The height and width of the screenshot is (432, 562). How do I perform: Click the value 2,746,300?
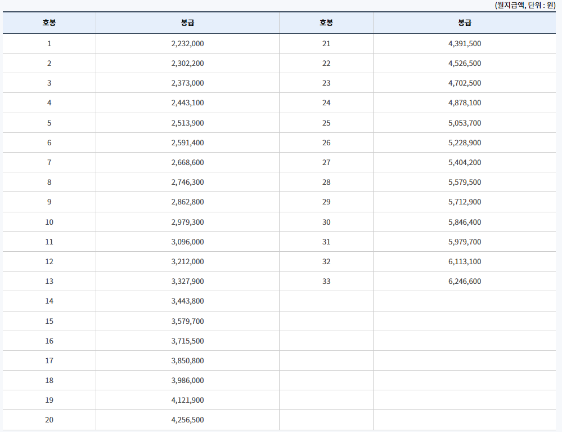coord(187,182)
